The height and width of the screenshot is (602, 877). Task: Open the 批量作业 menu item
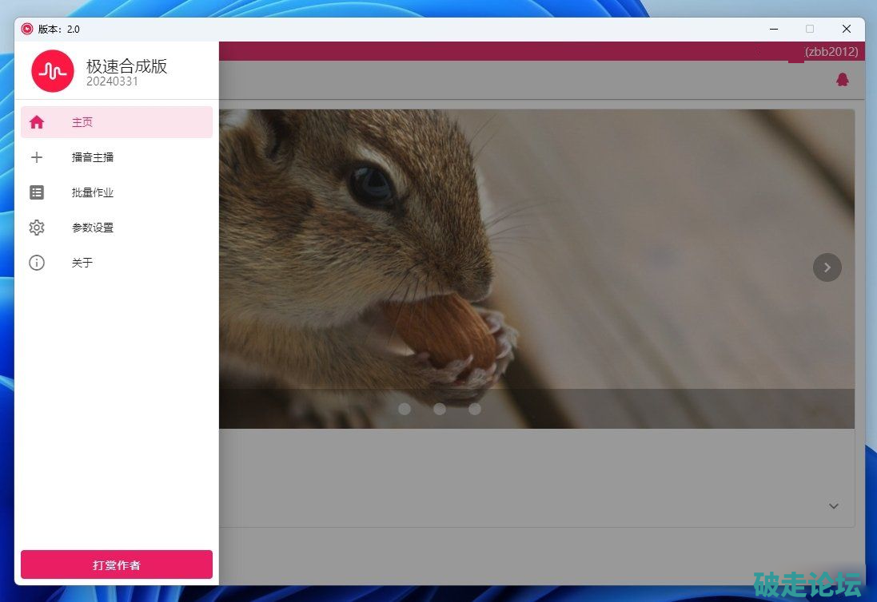coord(93,192)
